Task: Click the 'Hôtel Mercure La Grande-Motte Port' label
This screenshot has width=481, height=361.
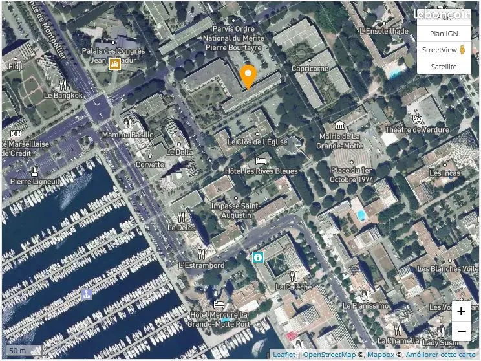Action: click(x=219, y=320)
